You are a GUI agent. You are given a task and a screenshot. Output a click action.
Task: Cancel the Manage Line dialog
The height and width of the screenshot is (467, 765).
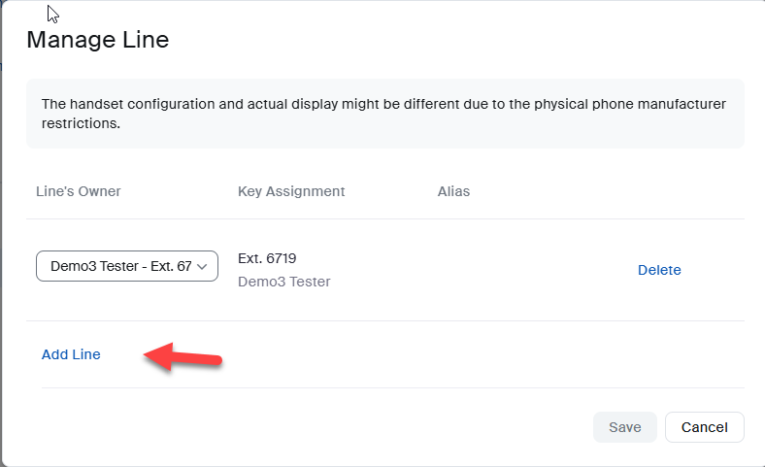coord(704,427)
